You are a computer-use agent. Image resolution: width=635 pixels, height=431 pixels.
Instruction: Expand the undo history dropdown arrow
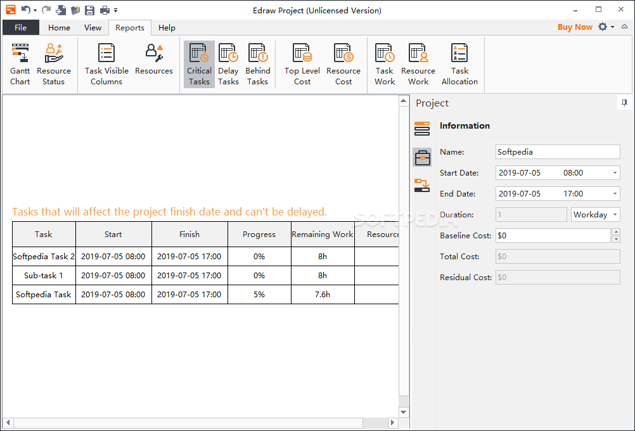(x=35, y=10)
